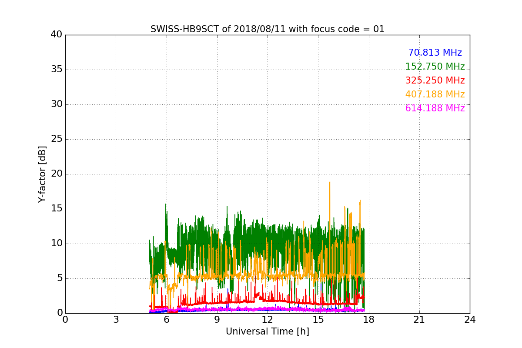Click the y-axis tick label 25
The width and height of the screenshot is (522, 348).
tap(57, 139)
